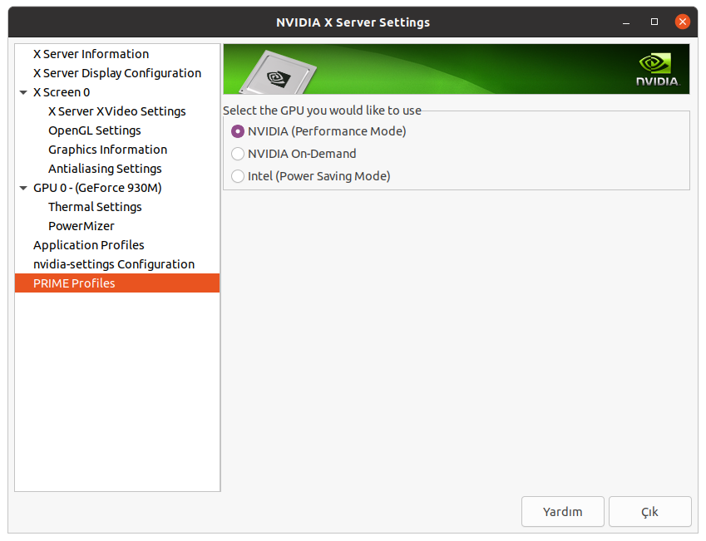
Task: Show OpenGL Settings page
Action: [94, 130]
